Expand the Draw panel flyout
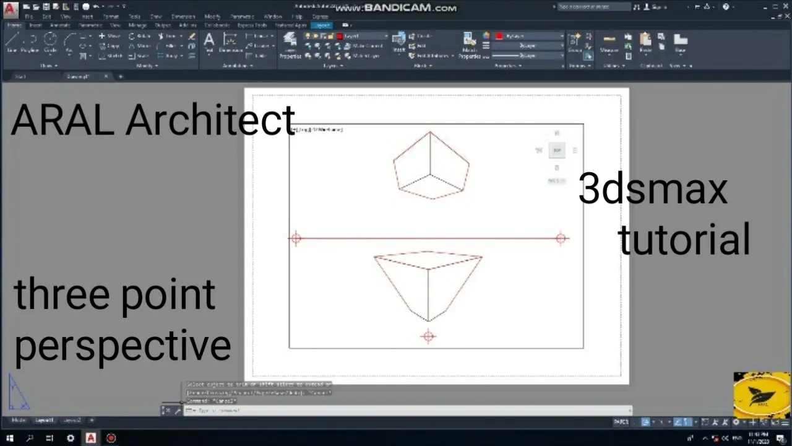This screenshot has width=792, height=446. (48, 65)
